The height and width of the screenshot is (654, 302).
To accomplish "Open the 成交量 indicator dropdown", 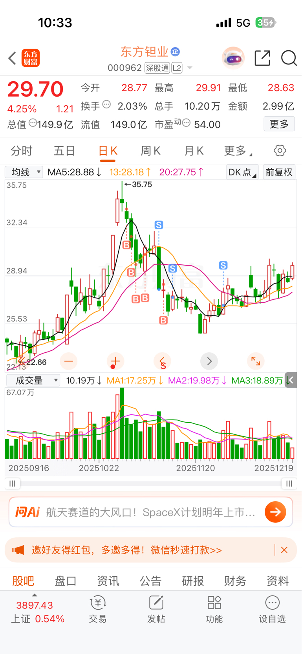I will (x=33, y=380).
